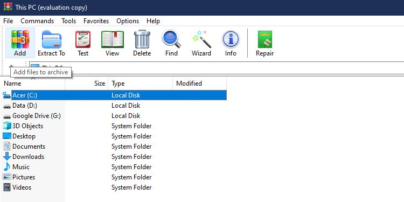Screen dimensions: 404x202
Task: Click the Videos film icon
Action: click(x=7, y=187)
